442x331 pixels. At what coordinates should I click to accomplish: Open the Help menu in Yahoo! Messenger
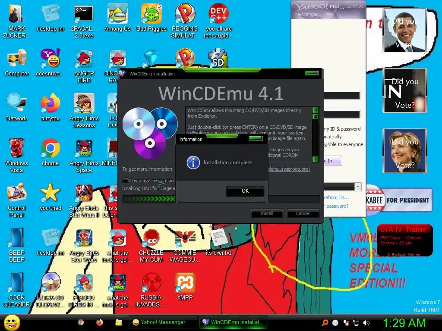point(329,14)
